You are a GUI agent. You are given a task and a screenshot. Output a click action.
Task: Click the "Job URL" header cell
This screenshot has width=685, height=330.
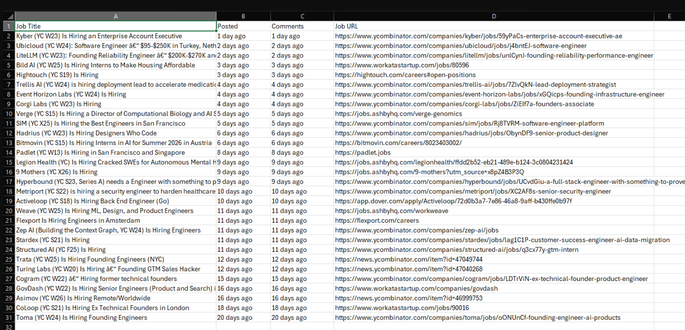494,26
